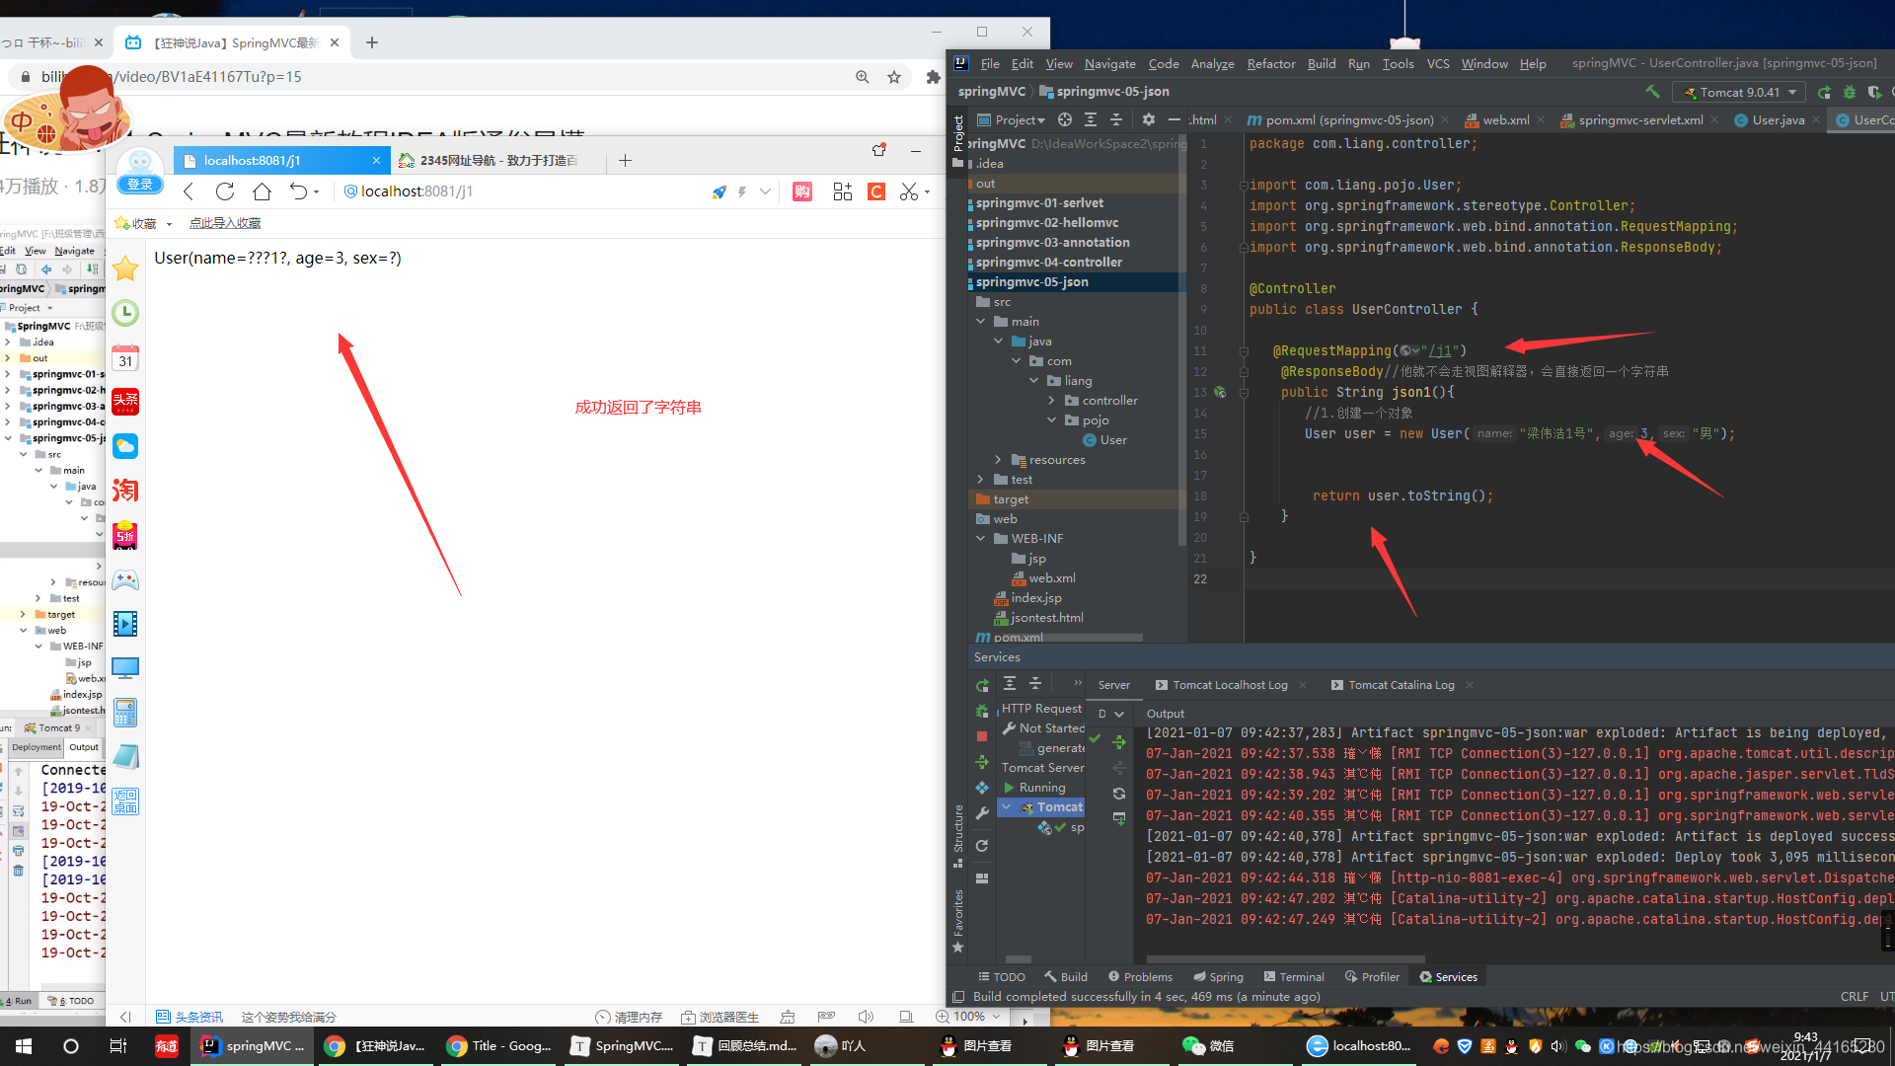This screenshot has width=1895, height=1066.
Task: Rerun Tomcat with the green run arrow icon
Action: tap(1824, 92)
